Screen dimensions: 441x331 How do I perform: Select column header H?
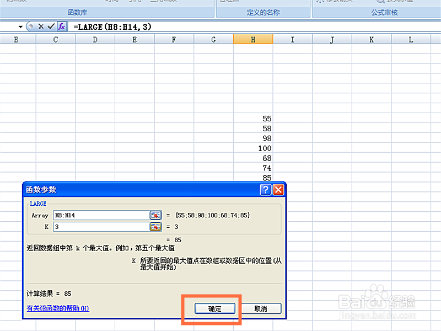pos(253,39)
